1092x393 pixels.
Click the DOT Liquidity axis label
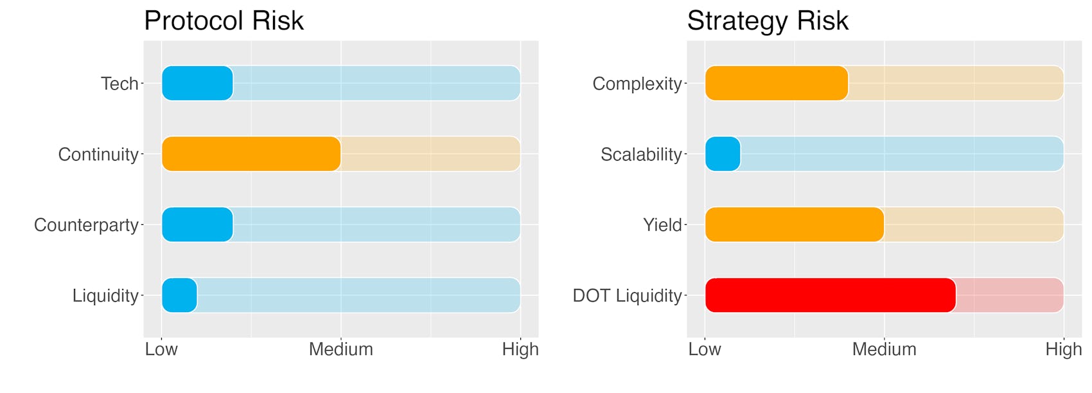(627, 295)
